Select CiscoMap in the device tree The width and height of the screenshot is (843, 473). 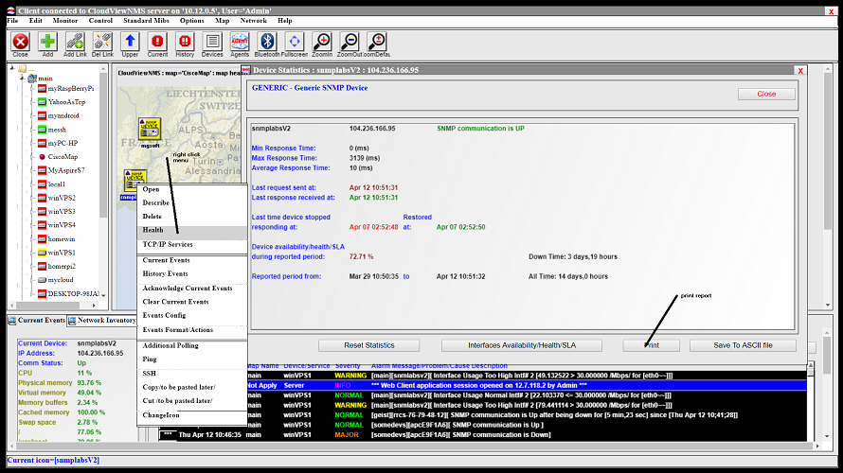[63, 156]
